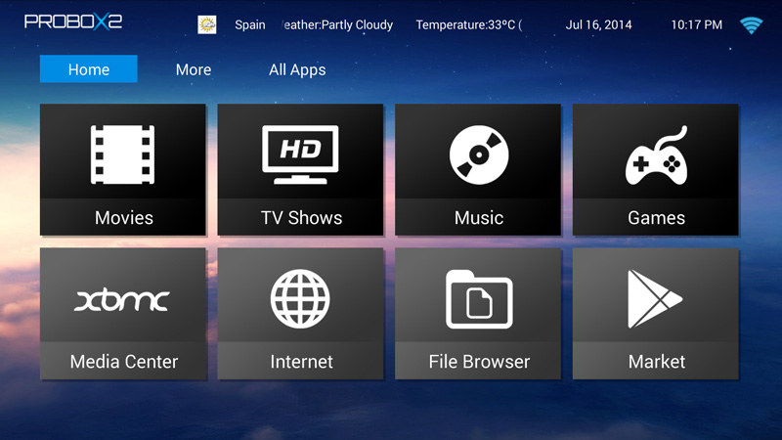Open the Market play store icon
The height and width of the screenshot is (440, 782).
pyautogui.click(x=655, y=299)
